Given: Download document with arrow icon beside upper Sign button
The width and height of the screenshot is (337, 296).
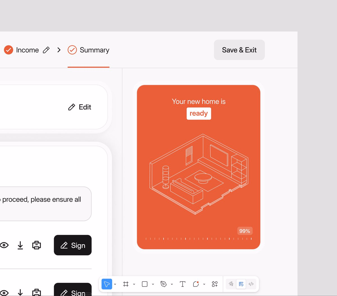Looking at the screenshot, I should (x=20, y=245).
